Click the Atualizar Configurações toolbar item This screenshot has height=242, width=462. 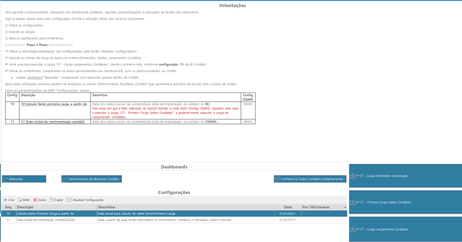(x=85, y=200)
